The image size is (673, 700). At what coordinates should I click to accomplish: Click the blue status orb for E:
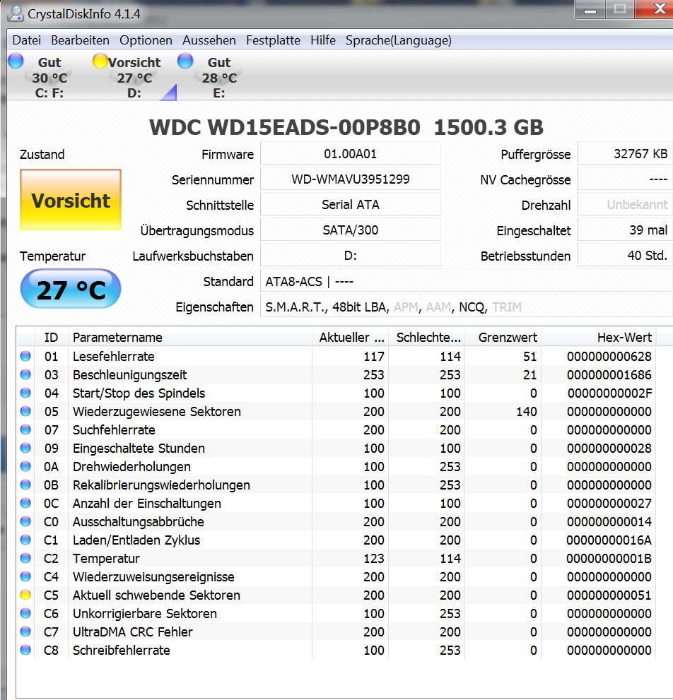tap(185, 61)
